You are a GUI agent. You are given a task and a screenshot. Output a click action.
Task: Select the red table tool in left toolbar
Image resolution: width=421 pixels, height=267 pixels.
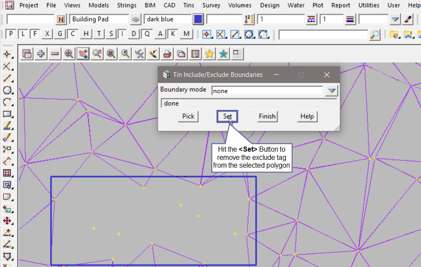pyautogui.click(x=7, y=173)
